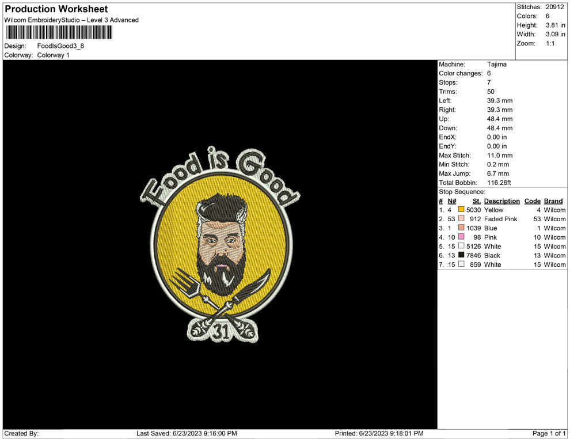Click the Black color swatch in row 6

(x=461, y=255)
